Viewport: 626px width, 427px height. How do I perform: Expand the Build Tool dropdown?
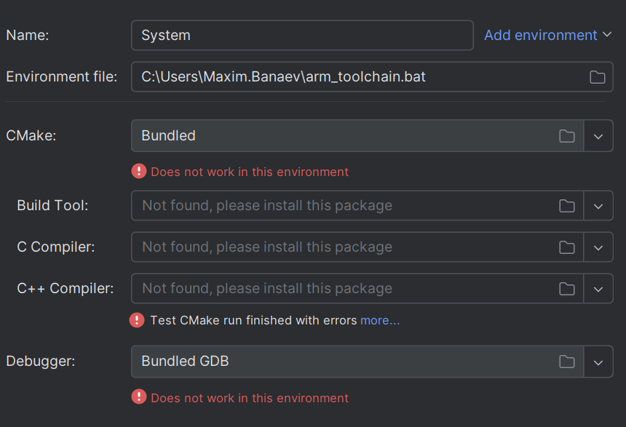598,205
